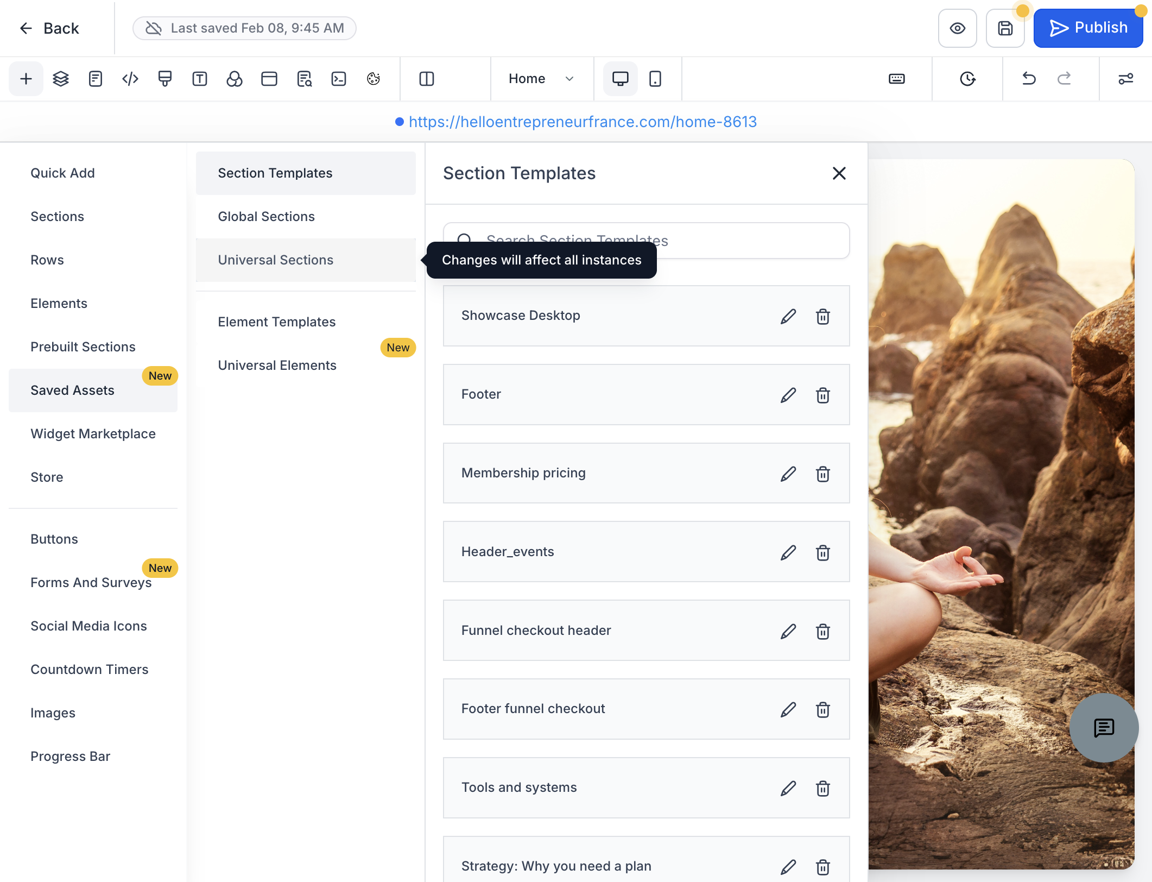This screenshot has height=882, width=1152.
Task: Open Quick Add in sidebar
Action: coord(93,173)
